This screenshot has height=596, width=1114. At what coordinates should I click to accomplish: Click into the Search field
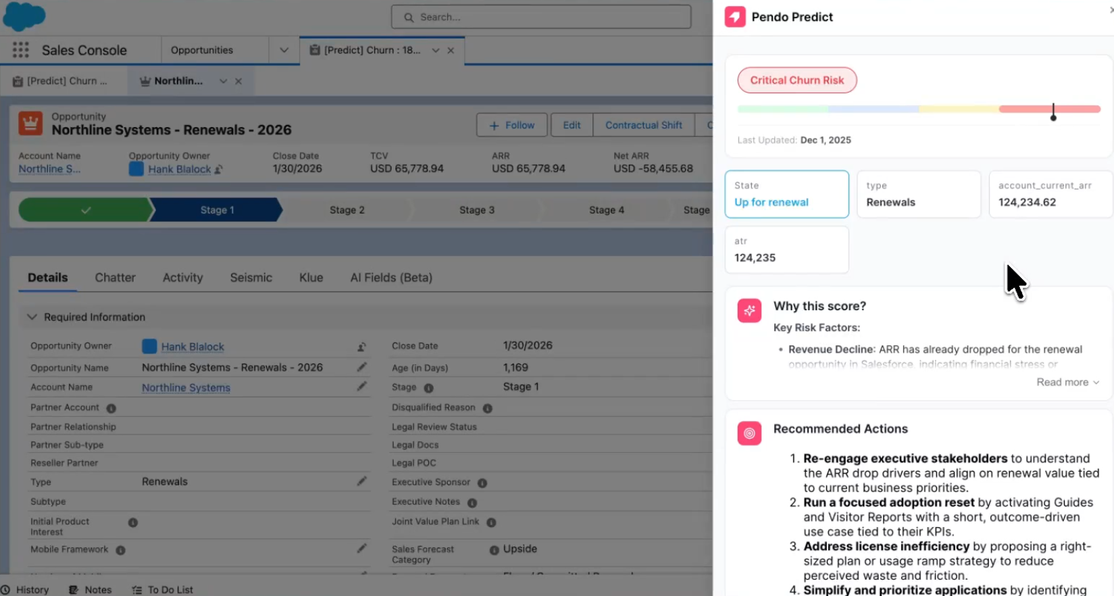coord(541,17)
